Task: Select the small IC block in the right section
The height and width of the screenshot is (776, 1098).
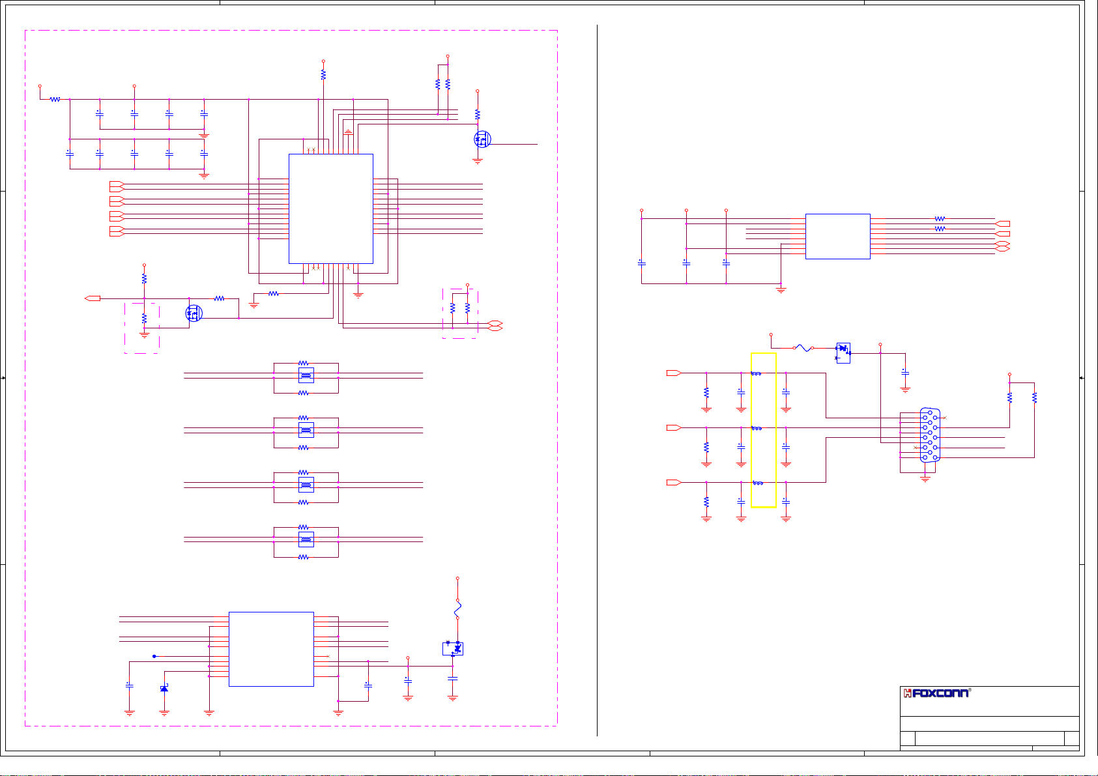Action: pos(838,237)
